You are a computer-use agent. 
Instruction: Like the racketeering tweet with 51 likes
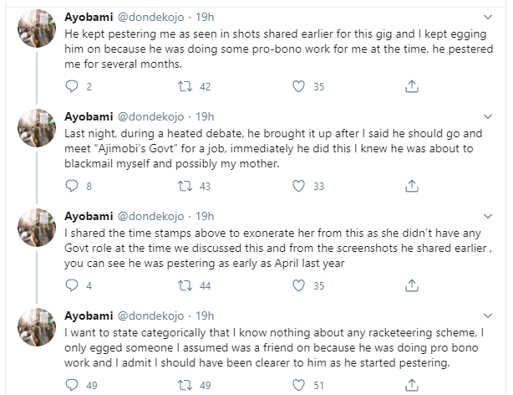pyautogui.click(x=298, y=385)
